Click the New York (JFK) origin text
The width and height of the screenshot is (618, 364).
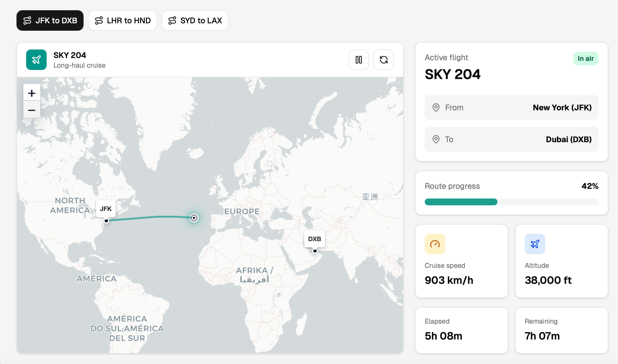pos(562,107)
